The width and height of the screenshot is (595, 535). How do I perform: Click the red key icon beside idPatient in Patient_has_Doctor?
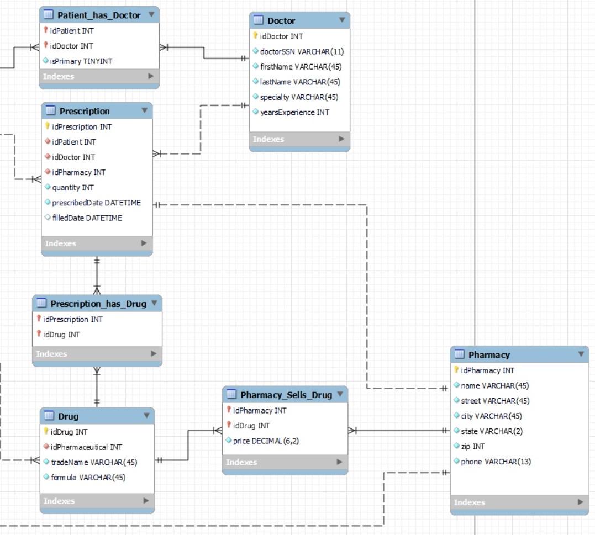45,30
